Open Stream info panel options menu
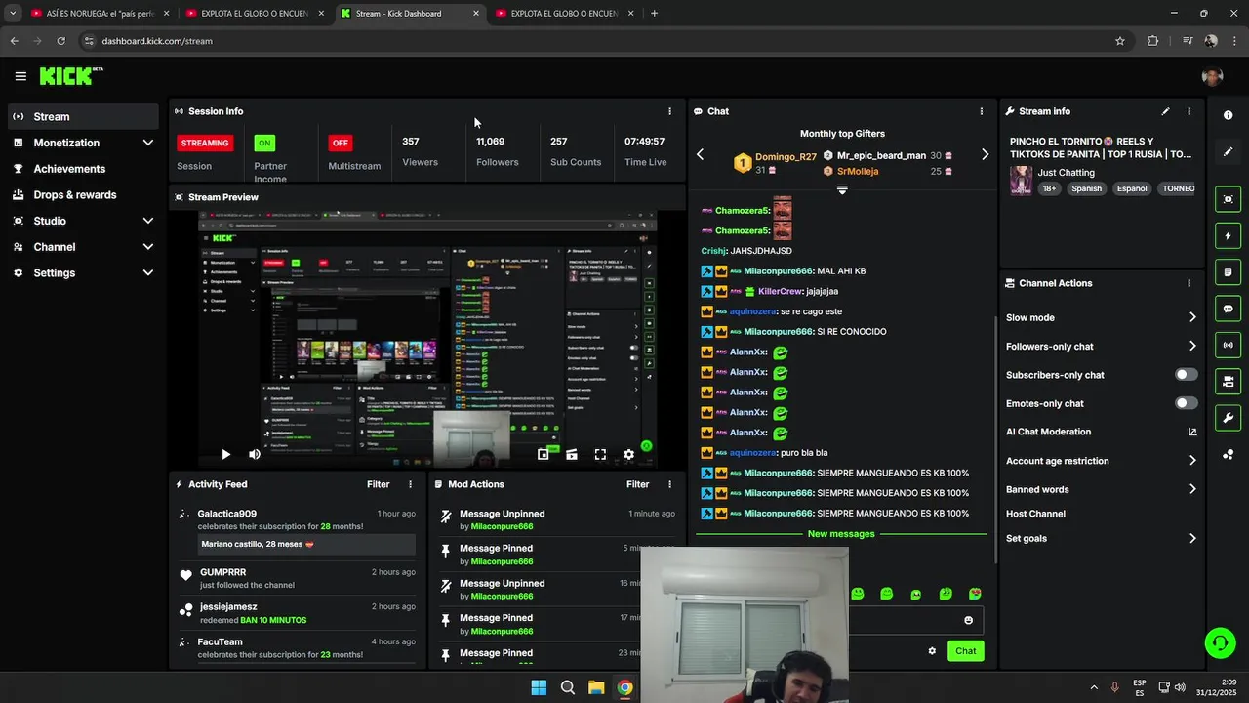 1189,111
